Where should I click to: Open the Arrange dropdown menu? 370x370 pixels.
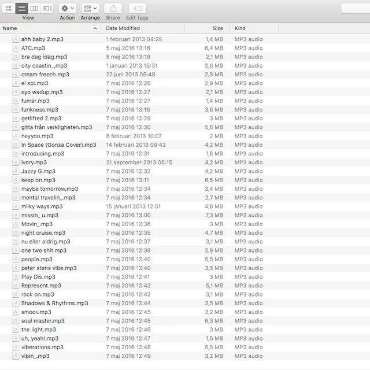[x=90, y=8]
